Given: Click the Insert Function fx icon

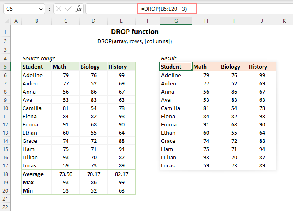Looking at the screenshot, I should click(78, 9).
